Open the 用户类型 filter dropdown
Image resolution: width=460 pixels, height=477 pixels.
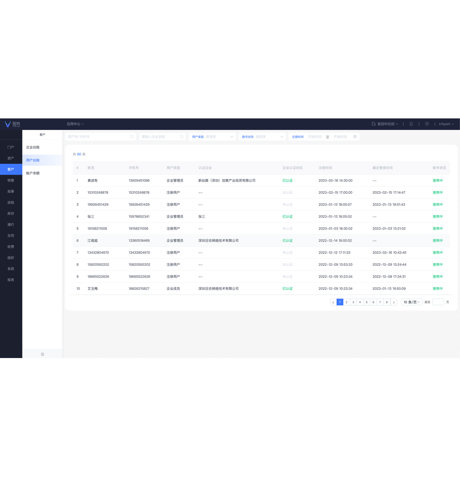click(x=212, y=137)
